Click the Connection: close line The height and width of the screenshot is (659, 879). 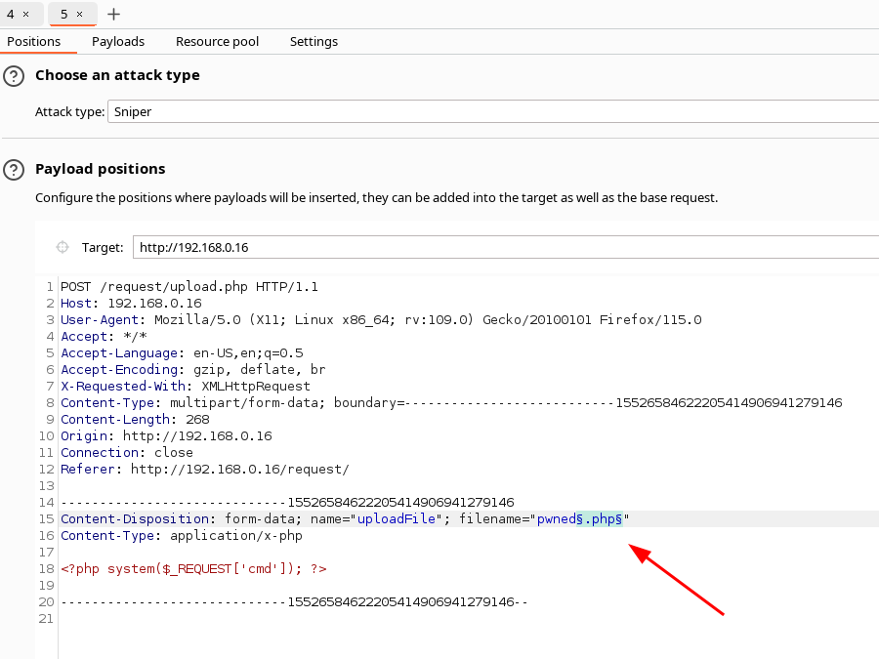[127, 452]
